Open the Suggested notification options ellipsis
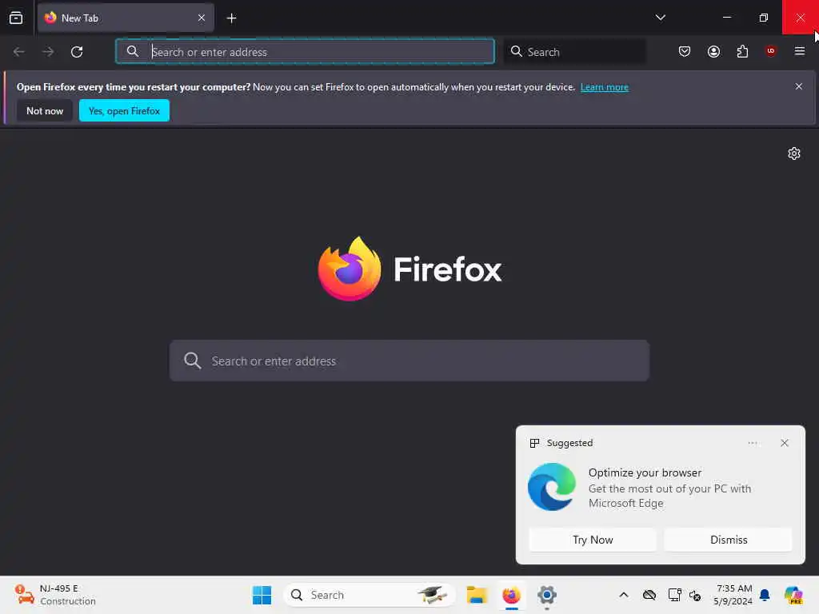819x614 pixels. coord(752,443)
